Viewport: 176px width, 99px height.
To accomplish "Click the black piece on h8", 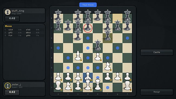I will (127, 15).
